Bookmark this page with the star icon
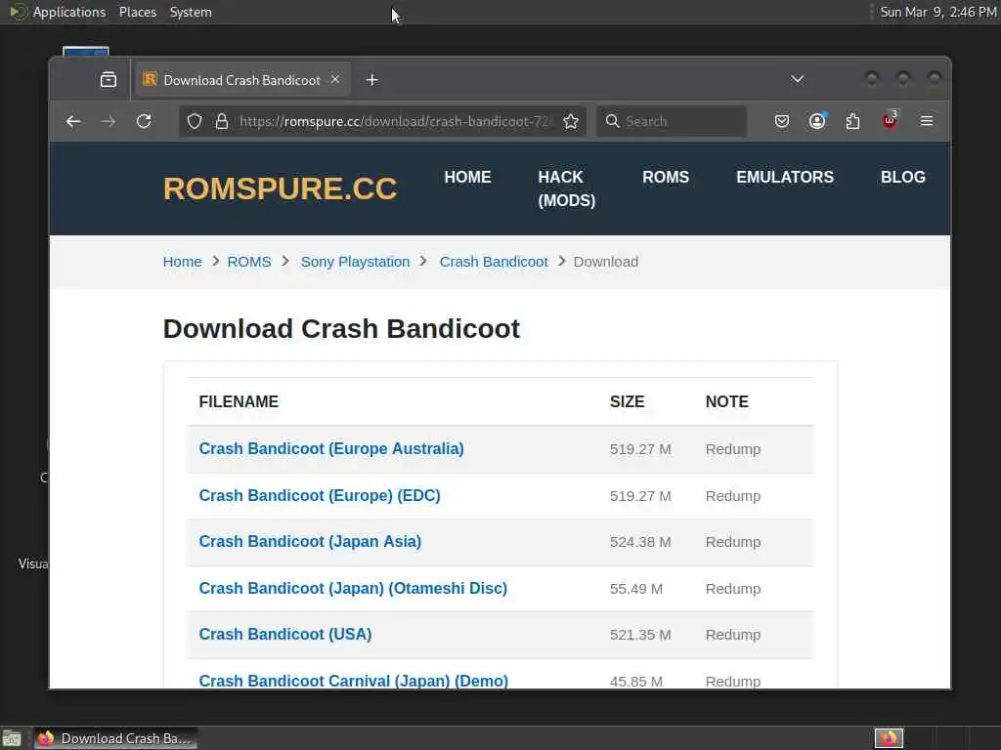The width and height of the screenshot is (1001, 750). (x=571, y=121)
